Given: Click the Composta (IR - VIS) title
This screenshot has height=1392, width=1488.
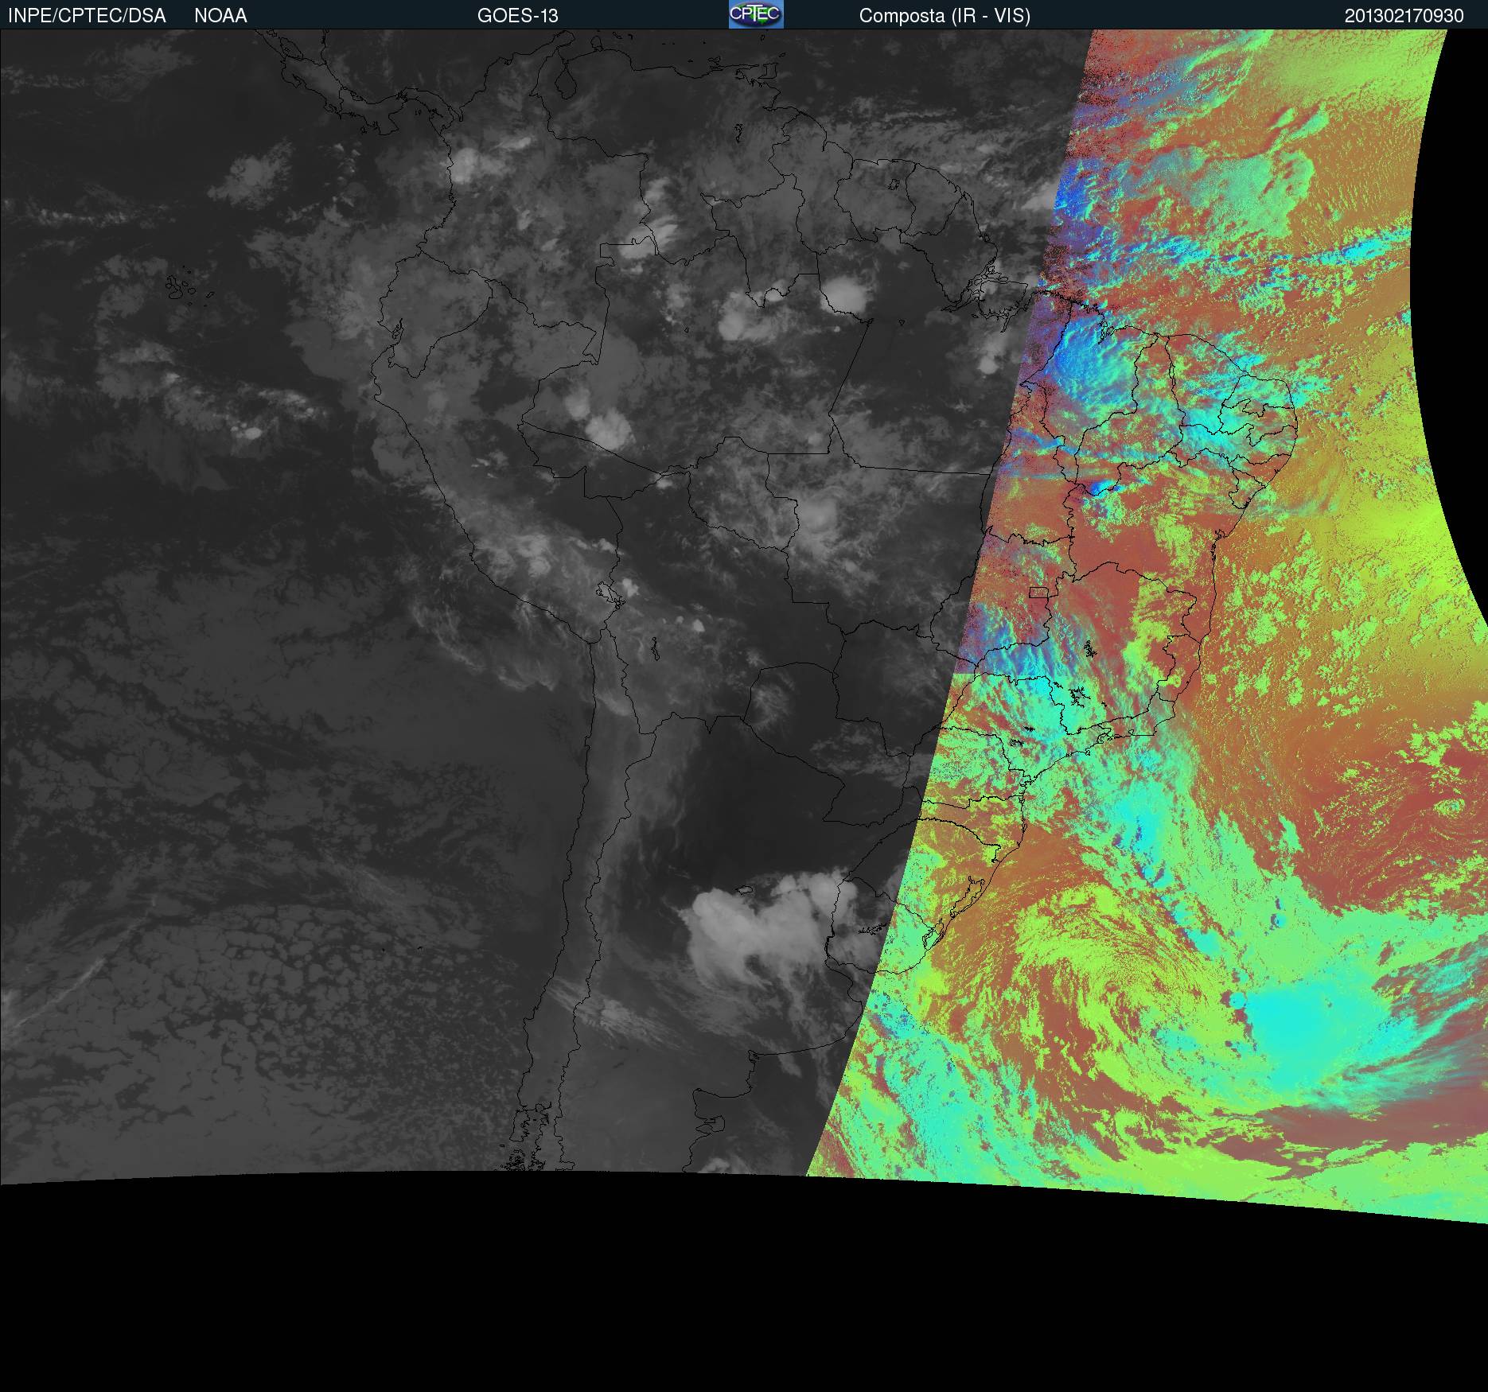Looking at the screenshot, I should pos(945,16).
